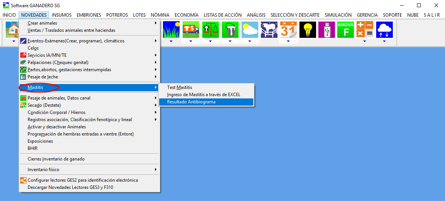Viewport: 445px width, 201px height.
Task: Expand dropdown arrow under the calculator icon
Action: [364, 41]
